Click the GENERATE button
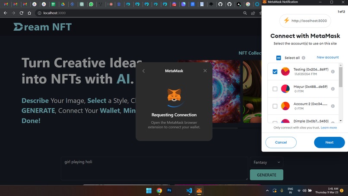Screen dimensions: 348x196 pos(266,175)
